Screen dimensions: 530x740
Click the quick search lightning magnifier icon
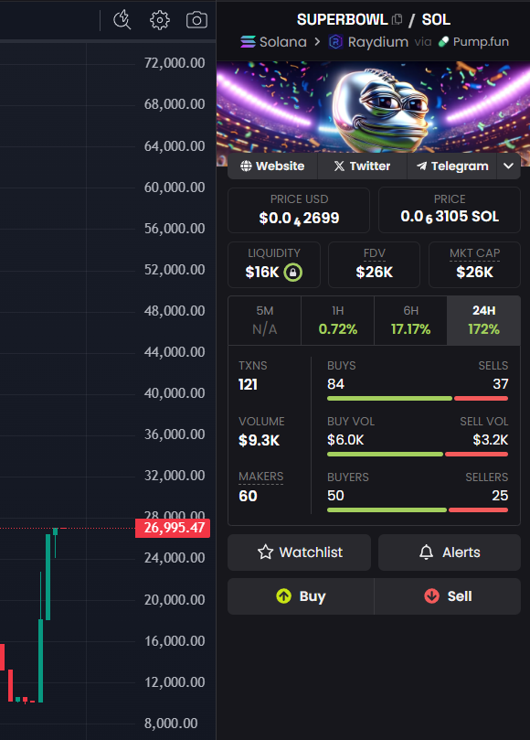pos(122,20)
